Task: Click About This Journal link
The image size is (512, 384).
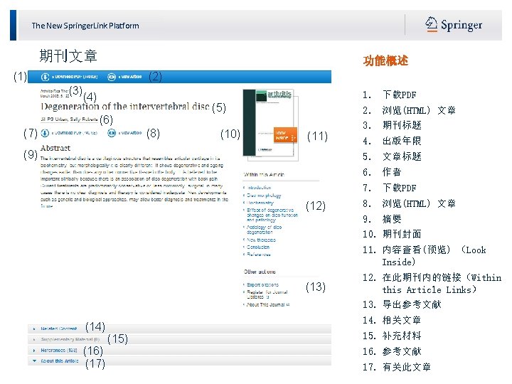Action: 268,304
